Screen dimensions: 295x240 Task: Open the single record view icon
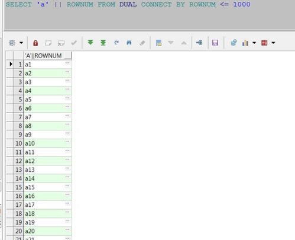point(158,43)
